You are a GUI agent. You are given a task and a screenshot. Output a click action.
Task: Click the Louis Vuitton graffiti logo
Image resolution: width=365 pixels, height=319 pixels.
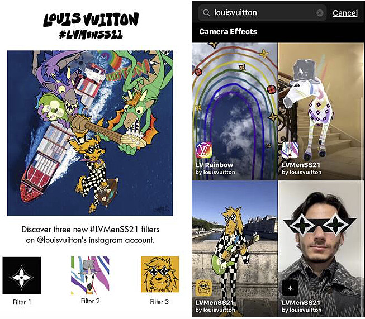click(91, 19)
